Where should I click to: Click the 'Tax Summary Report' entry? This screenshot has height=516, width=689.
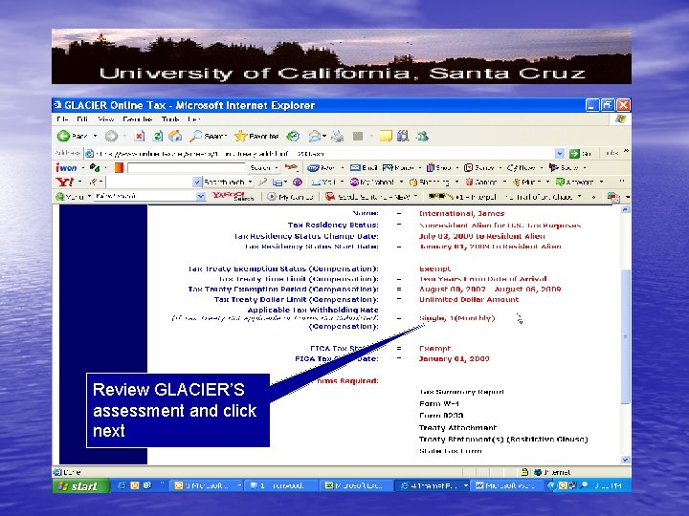(x=461, y=392)
